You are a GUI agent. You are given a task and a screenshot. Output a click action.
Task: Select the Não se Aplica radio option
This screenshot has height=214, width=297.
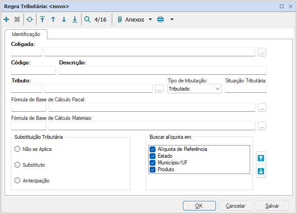pyautogui.click(x=18, y=149)
